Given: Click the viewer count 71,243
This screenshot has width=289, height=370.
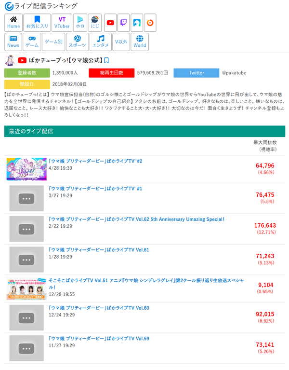Looking at the screenshot, I should click(x=265, y=256).
